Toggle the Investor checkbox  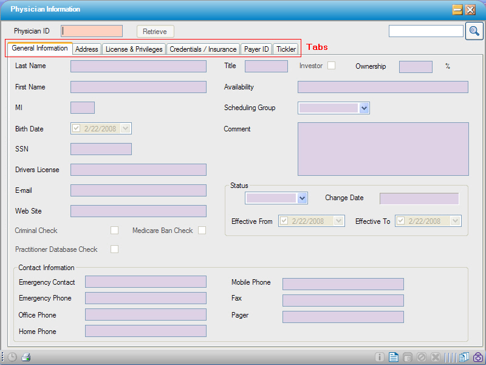(x=331, y=66)
